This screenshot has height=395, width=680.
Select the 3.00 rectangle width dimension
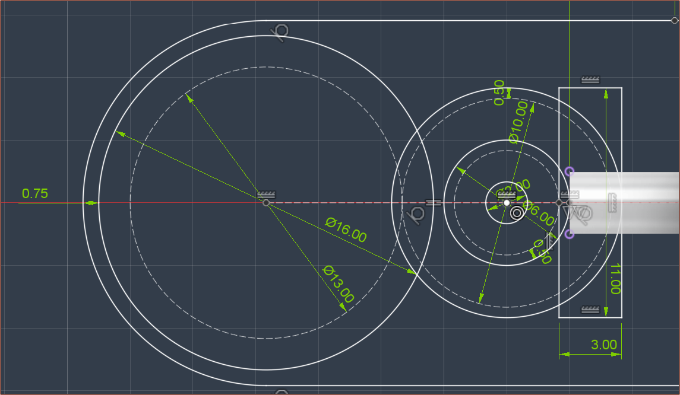click(x=605, y=345)
